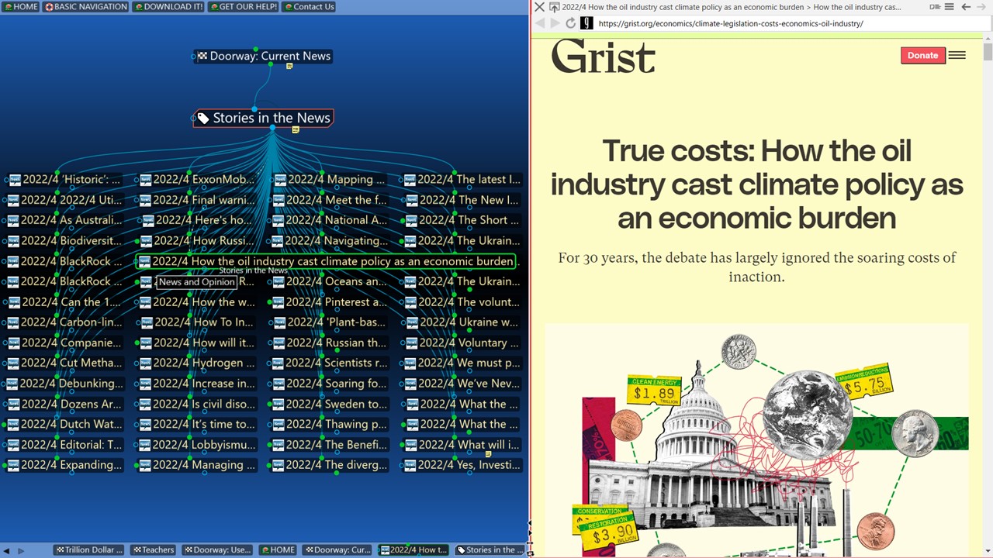993x558 pixels.
Task: Open thought '2022/4 ExxonMob...'
Action: 197,180
